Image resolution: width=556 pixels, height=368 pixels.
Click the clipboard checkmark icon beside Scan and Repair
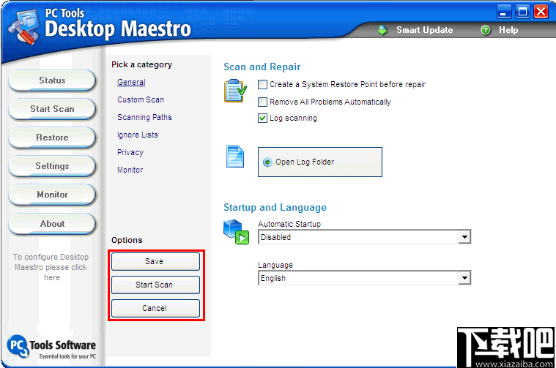click(235, 91)
